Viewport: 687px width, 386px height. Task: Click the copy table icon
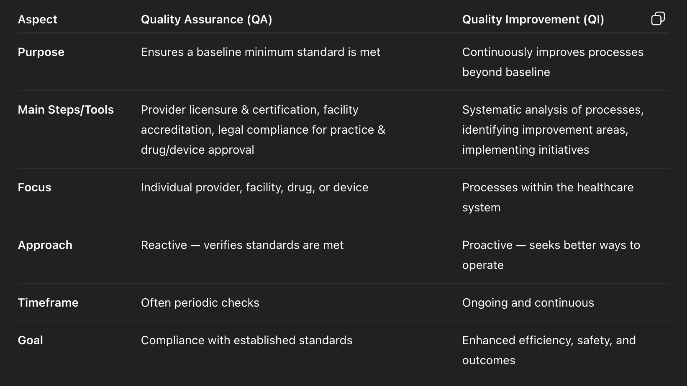click(658, 19)
